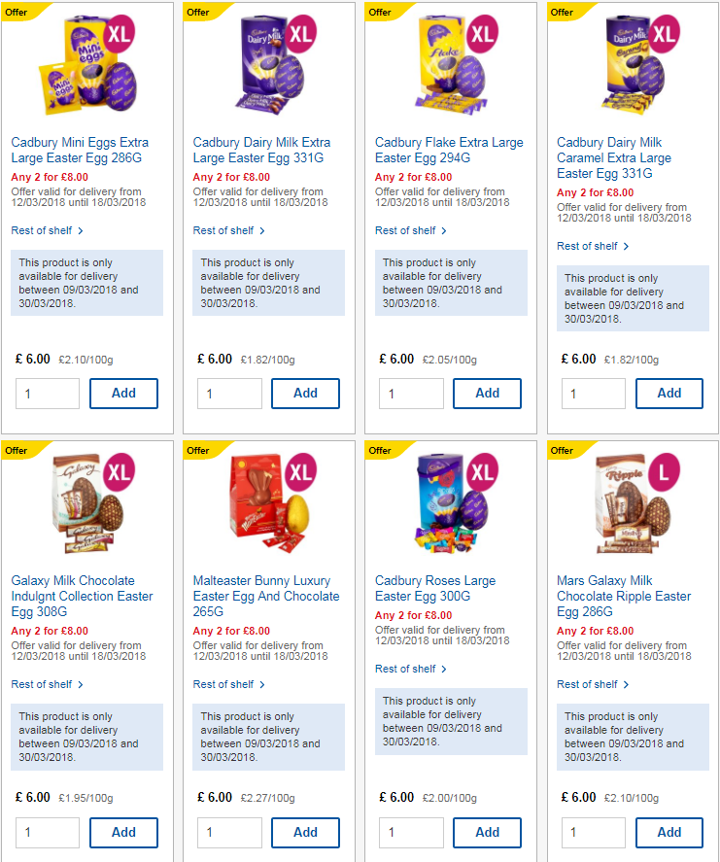Click the L size badge on Galaxy Ripple
This screenshot has height=862, width=720.
click(x=666, y=471)
